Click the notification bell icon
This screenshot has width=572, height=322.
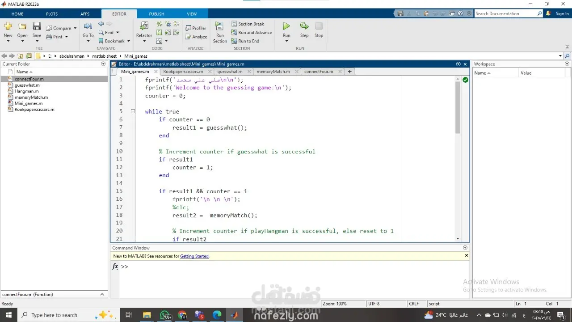pos(548,13)
